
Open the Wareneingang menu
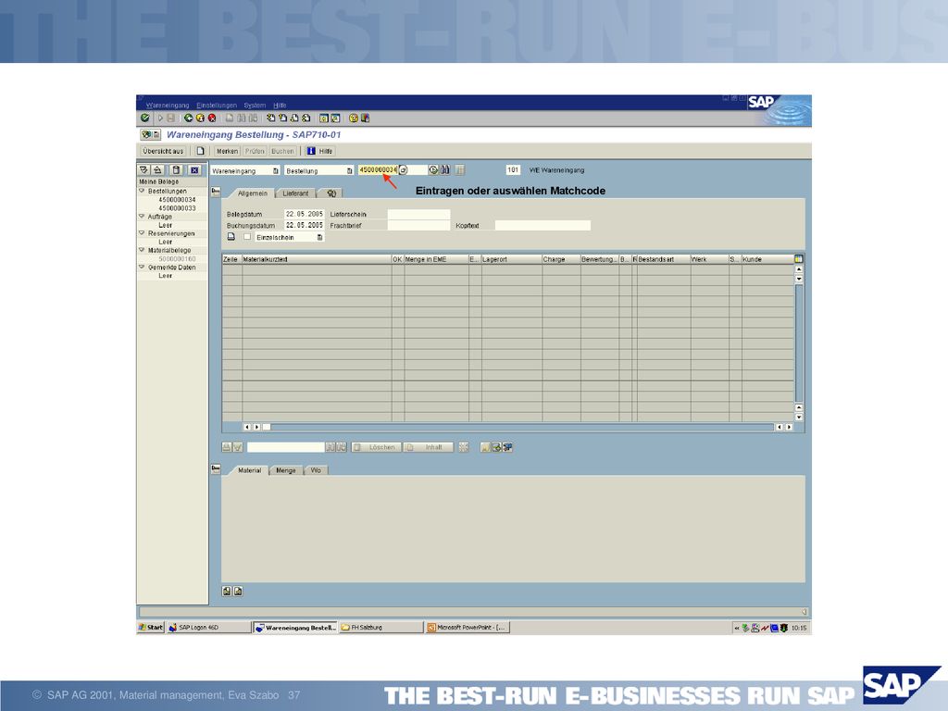(x=168, y=106)
